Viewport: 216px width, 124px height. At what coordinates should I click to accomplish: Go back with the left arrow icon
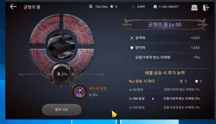point(13,6)
